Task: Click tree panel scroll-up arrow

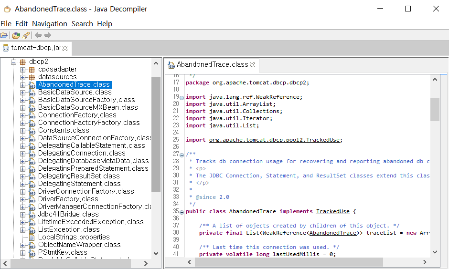Action: pos(156,63)
